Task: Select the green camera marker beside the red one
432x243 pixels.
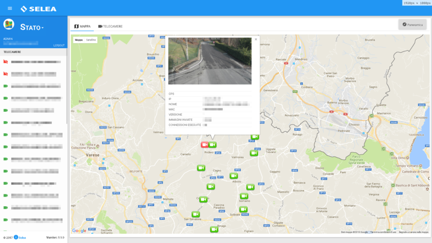Action: click(212, 145)
